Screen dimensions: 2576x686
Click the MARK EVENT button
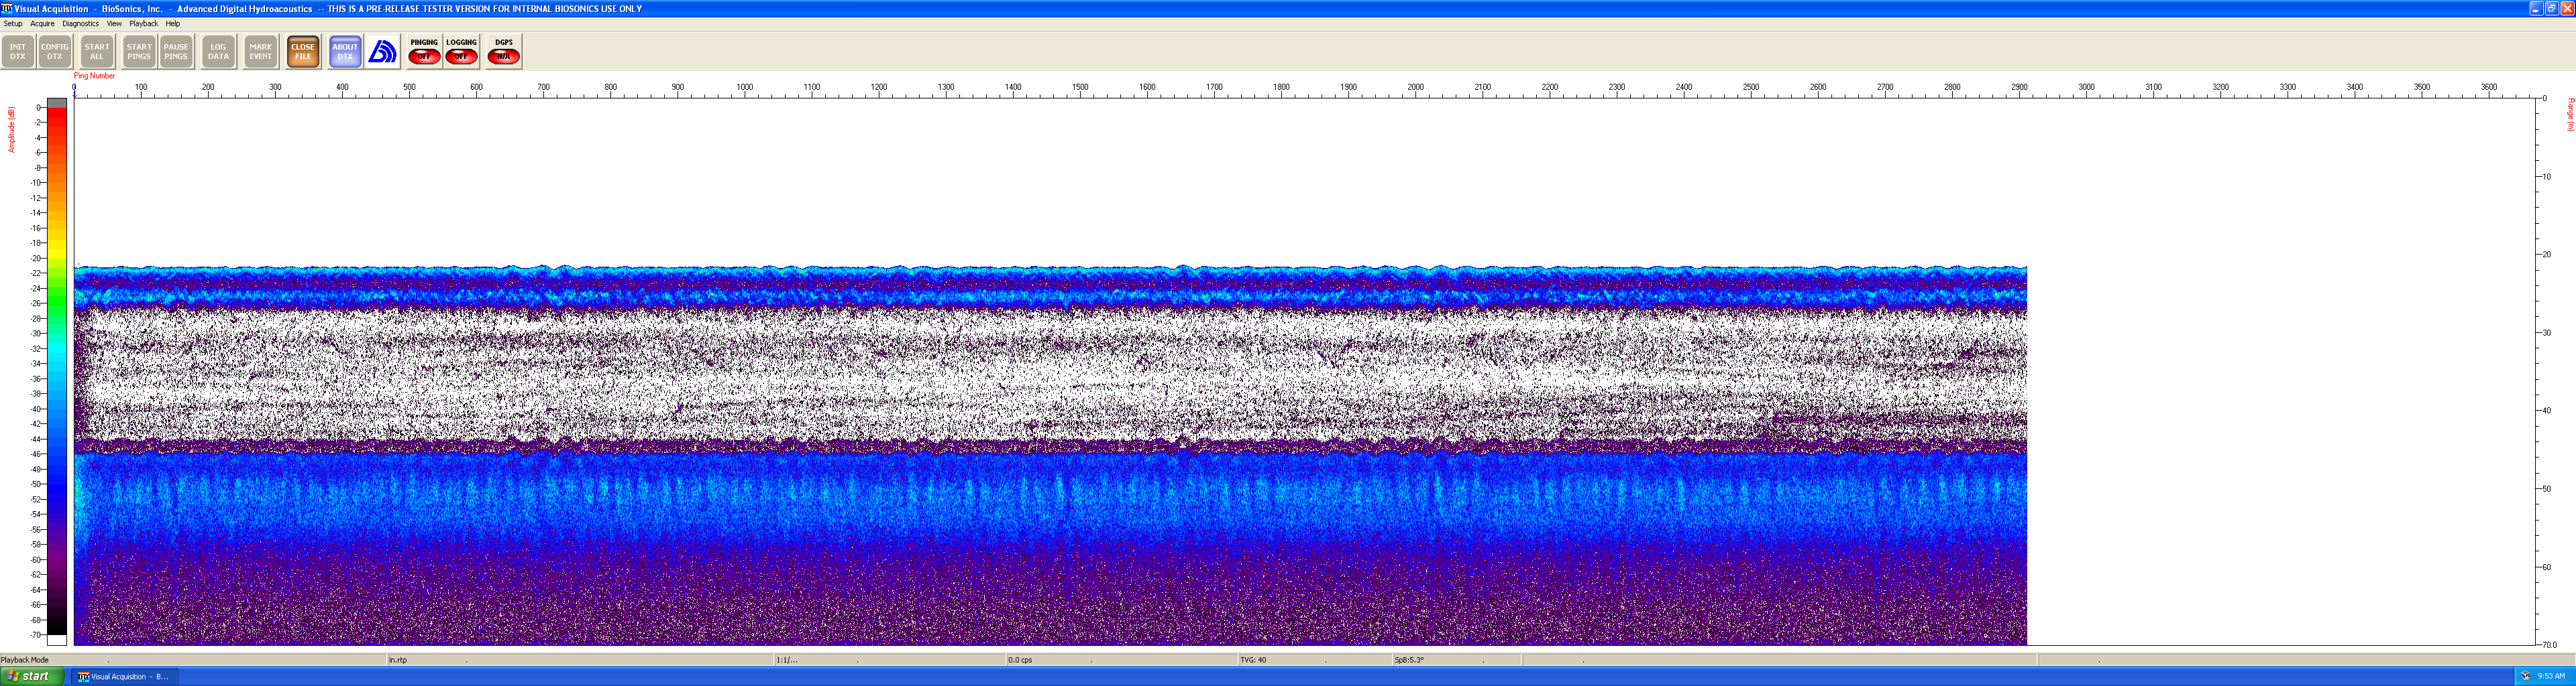click(x=261, y=52)
